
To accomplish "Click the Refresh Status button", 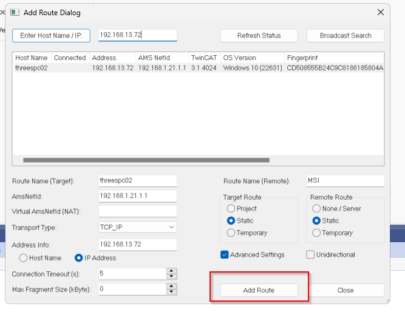I will pos(259,35).
